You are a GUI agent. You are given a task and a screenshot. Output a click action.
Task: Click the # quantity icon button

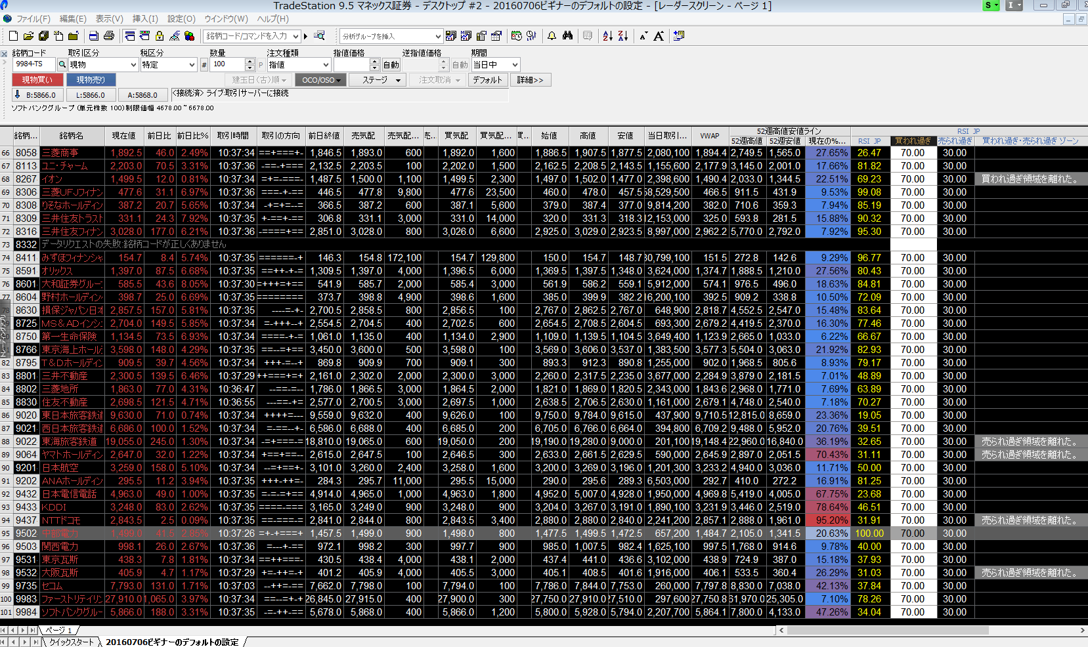204,64
